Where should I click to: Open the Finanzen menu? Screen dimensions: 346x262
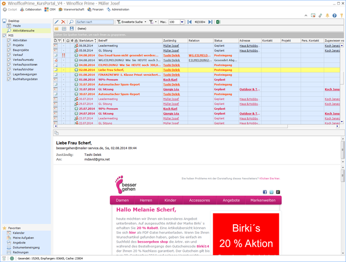pos(95,10)
